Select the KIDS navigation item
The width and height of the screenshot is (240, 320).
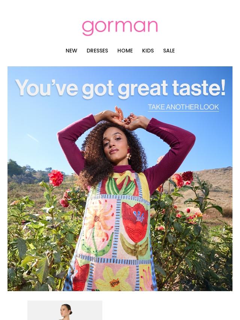pos(148,51)
